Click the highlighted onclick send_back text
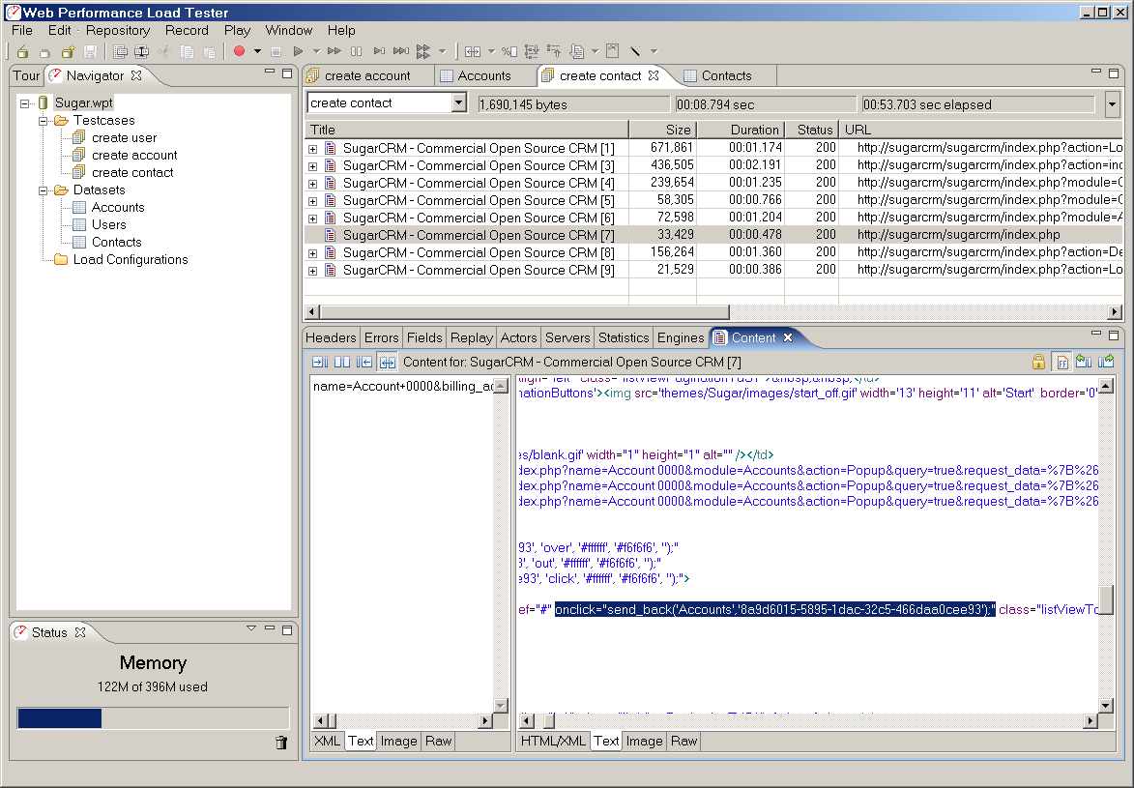Screen dimensions: 1134x788 tap(775, 610)
